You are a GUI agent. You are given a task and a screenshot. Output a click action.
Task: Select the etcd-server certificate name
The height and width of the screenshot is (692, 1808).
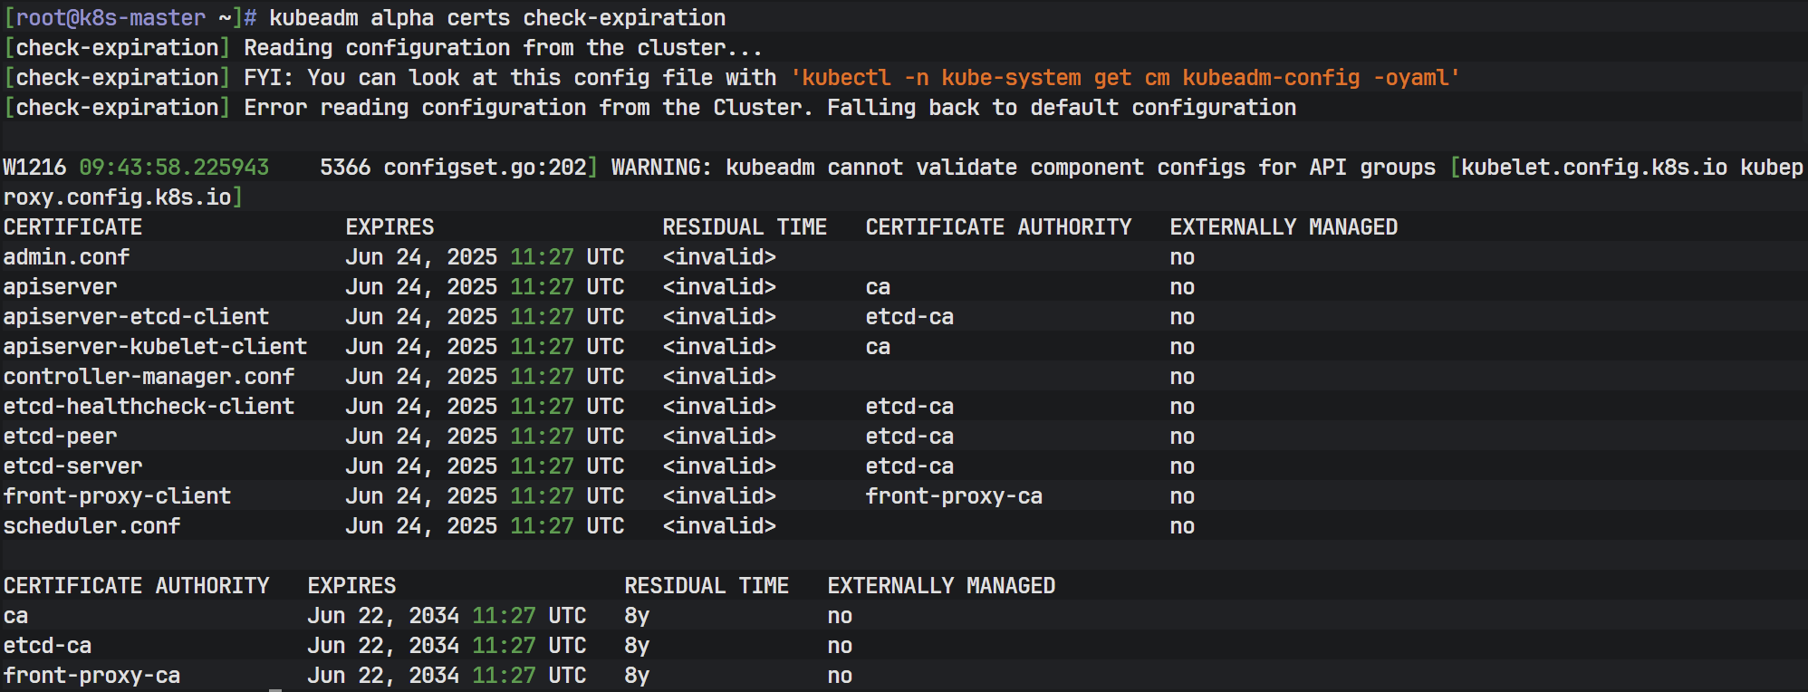pyautogui.click(x=72, y=466)
